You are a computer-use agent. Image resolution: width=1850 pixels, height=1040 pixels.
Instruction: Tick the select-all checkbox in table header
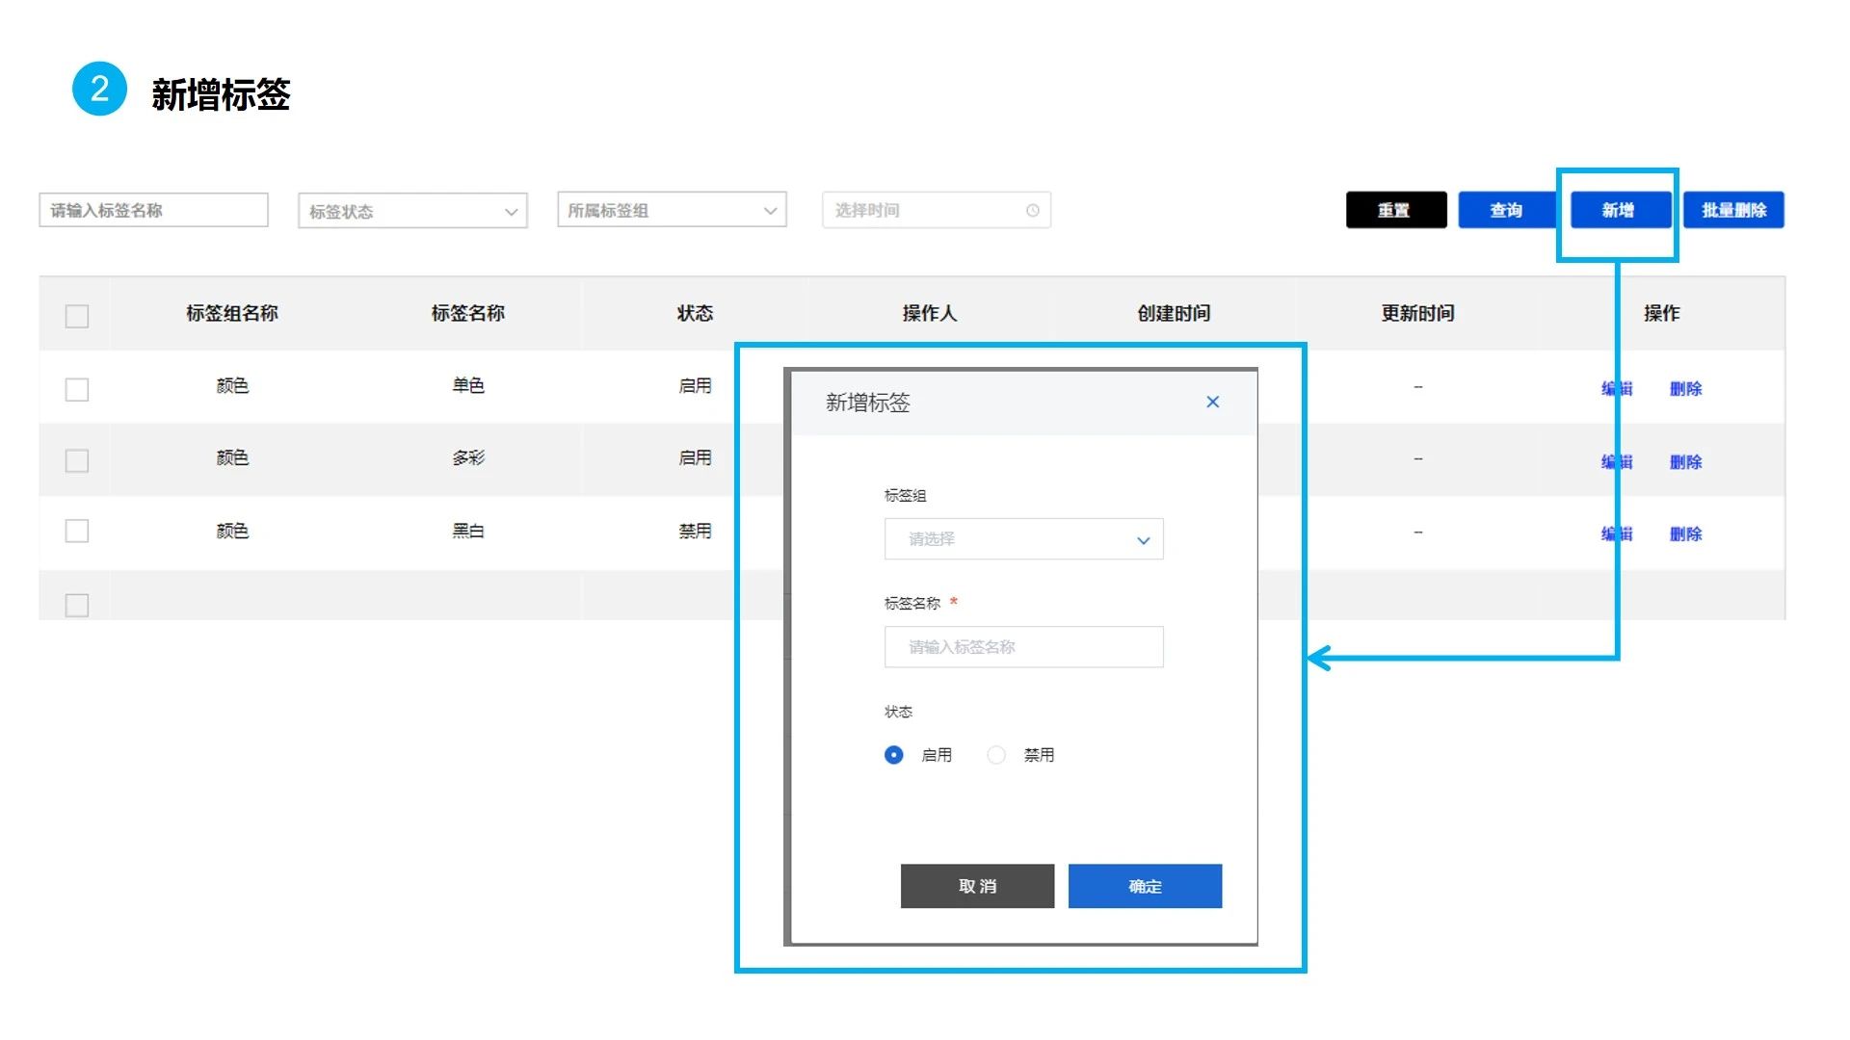[x=77, y=316]
